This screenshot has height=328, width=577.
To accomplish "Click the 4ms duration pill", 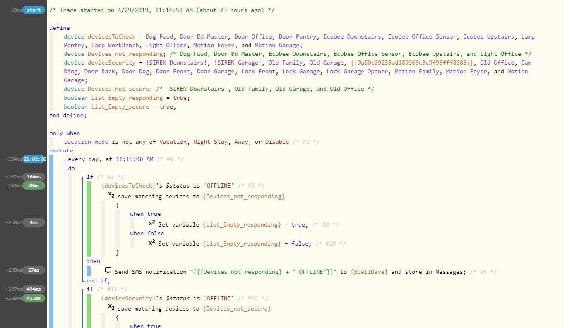I will point(34,222).
